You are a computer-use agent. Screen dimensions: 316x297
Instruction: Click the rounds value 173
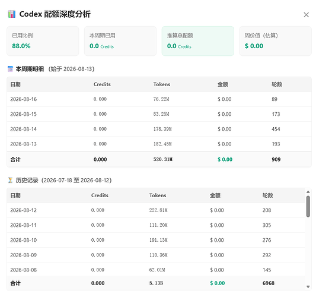click(276, 114)
